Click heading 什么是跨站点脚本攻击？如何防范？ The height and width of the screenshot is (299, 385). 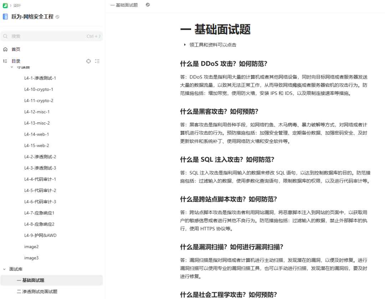coord(229,199)
